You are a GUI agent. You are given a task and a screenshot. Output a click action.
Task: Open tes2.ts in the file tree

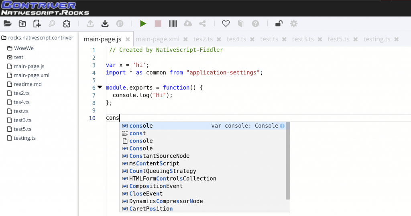[18, 93]
